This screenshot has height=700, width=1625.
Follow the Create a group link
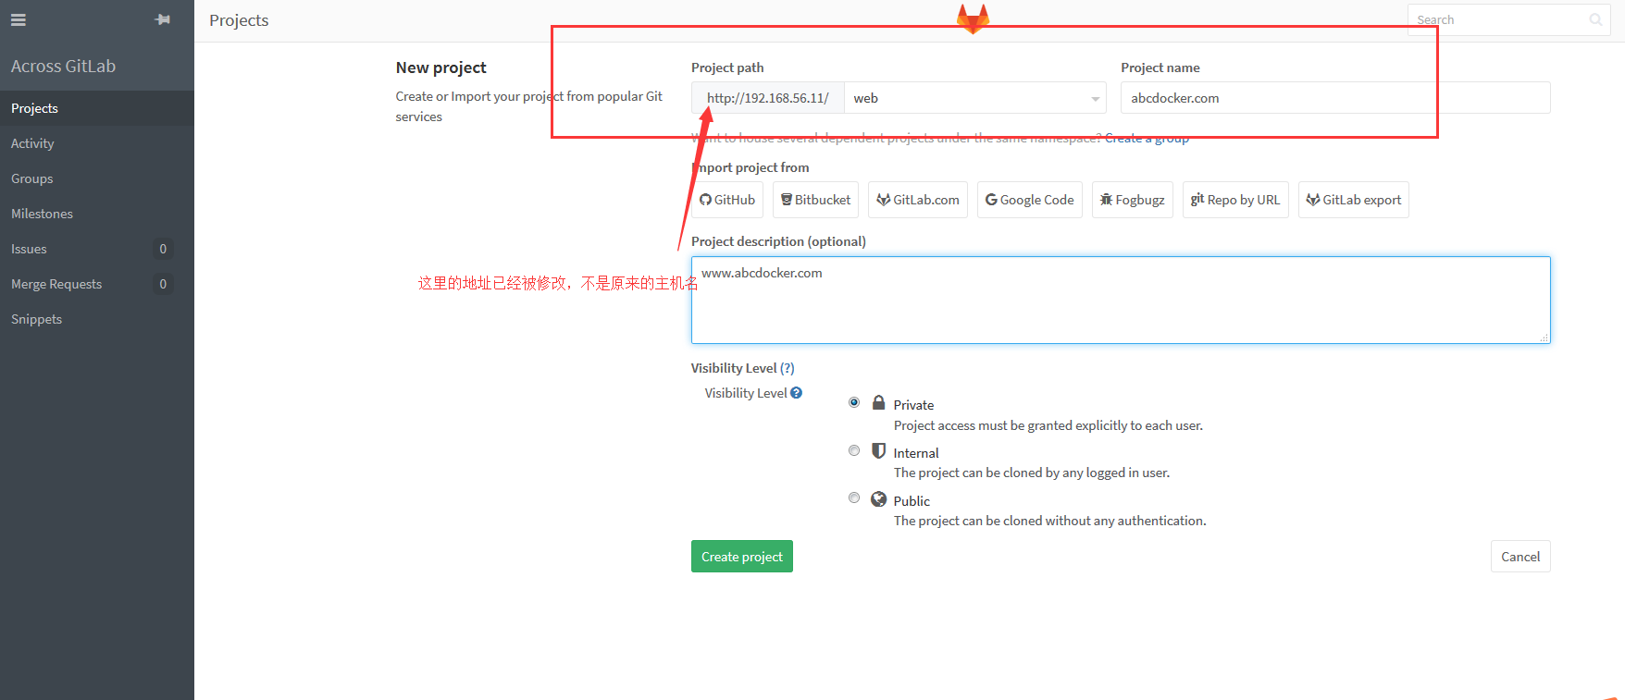click(x=1147, y=138)
